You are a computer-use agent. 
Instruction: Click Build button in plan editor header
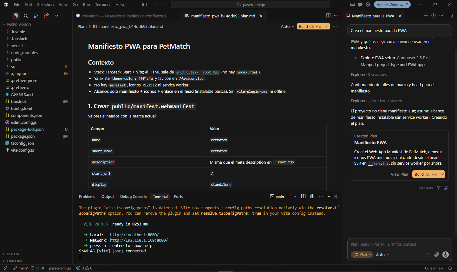pos(310,26)
